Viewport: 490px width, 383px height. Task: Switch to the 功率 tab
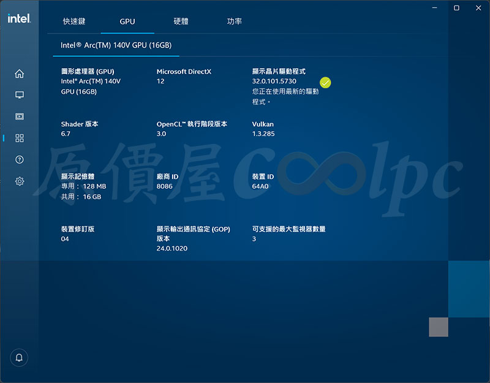[x=235, y=21]
